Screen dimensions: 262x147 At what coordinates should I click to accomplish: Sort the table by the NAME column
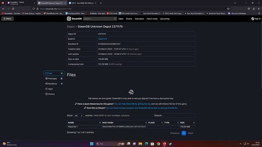84,123
